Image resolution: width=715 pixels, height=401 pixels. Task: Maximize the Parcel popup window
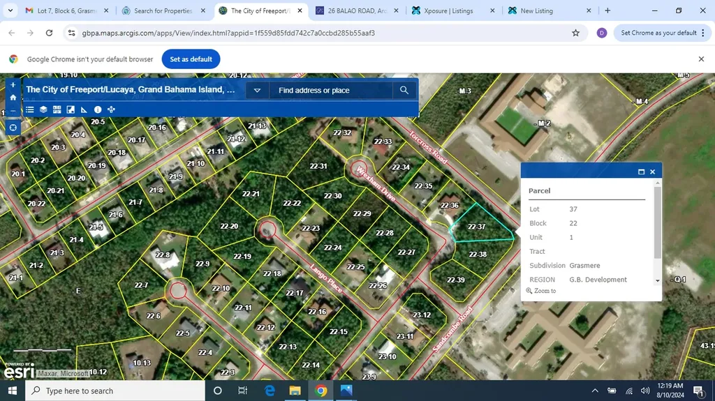click(641, 172)
